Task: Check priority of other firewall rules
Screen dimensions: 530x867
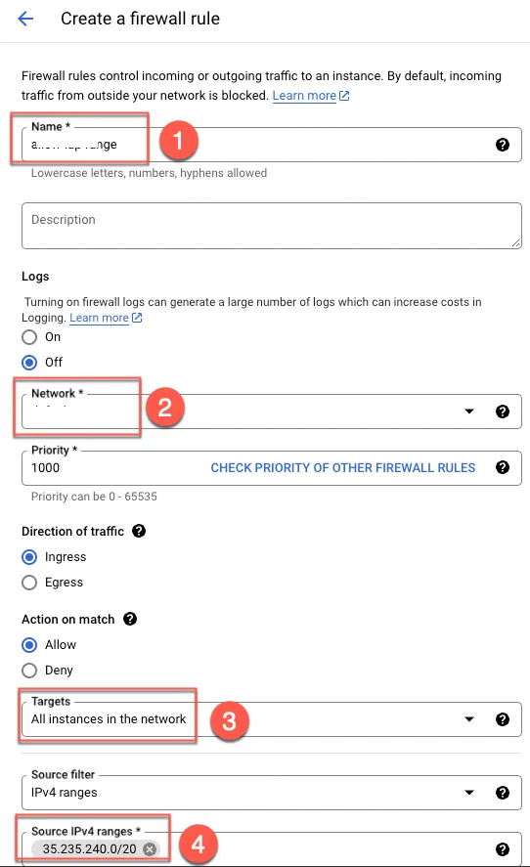Action: tap(343, 468)
